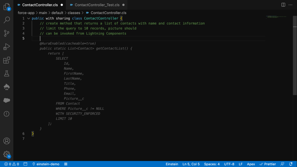Click the opening brace on line 1
This screenshot has width=297, height=167.
(x=121, y=18)
